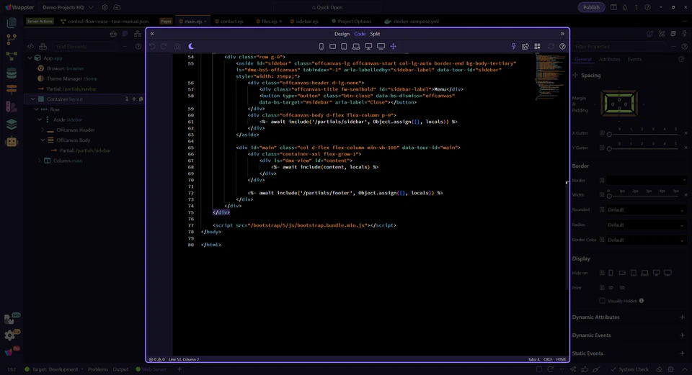Open the contact.ejs file tab

[x=229, y=21]
